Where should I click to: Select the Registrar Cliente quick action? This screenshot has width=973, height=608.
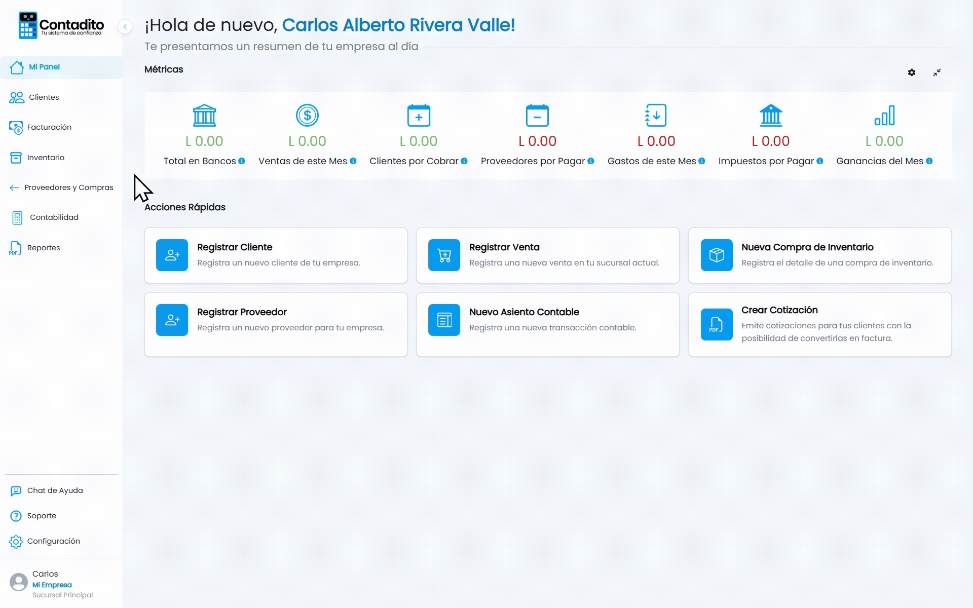[276, 255]
